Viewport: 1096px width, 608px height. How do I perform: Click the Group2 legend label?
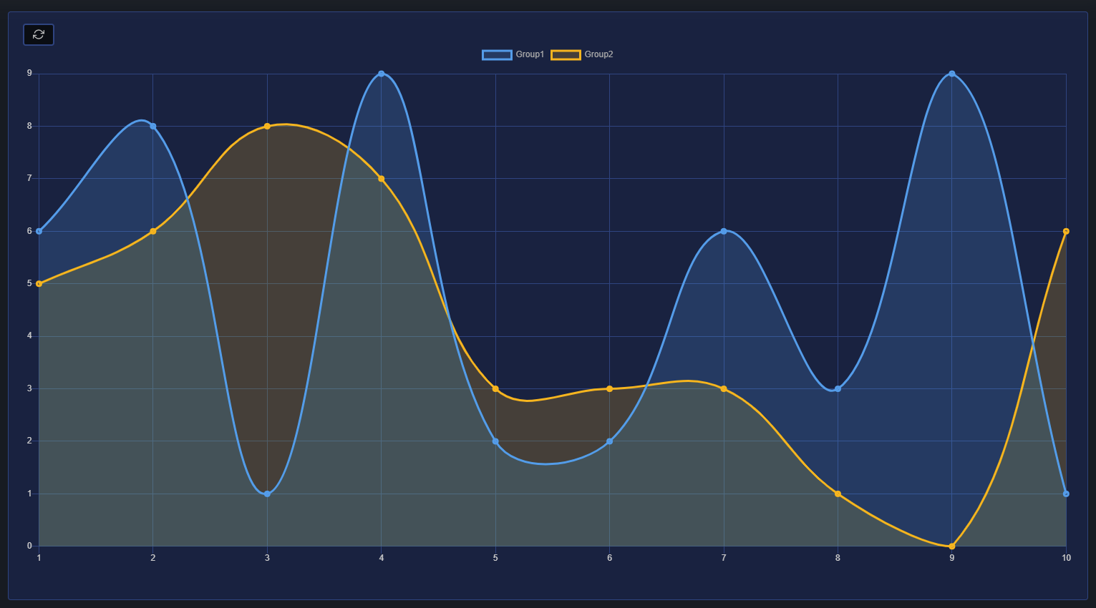tap(598, 54)
